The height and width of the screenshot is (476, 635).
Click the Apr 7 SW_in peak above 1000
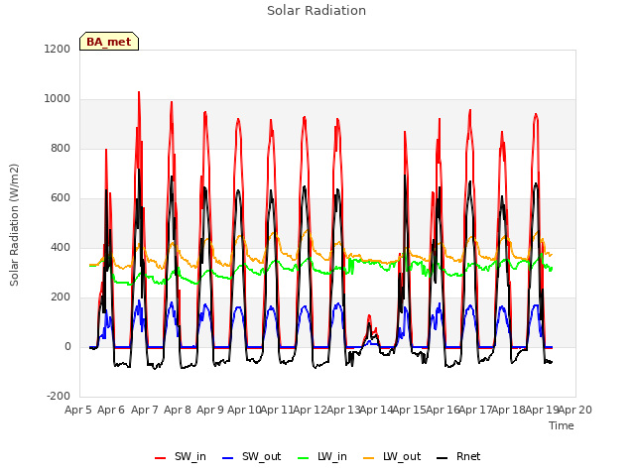point(139,92)
